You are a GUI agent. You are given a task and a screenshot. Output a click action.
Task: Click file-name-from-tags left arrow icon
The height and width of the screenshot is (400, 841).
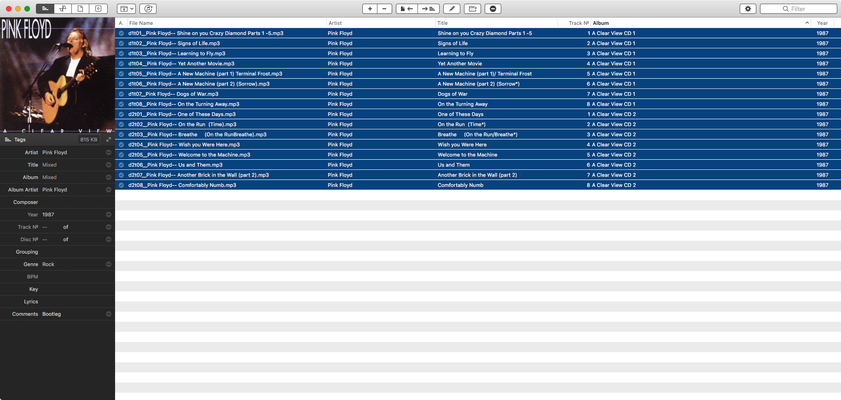[406, 9]
